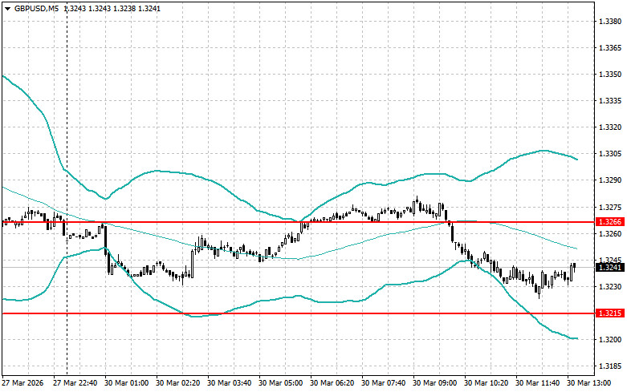Viewport: 627px width, 392px height.
Task: Click the 1.3230 price scale value
Action: [610, 287]
